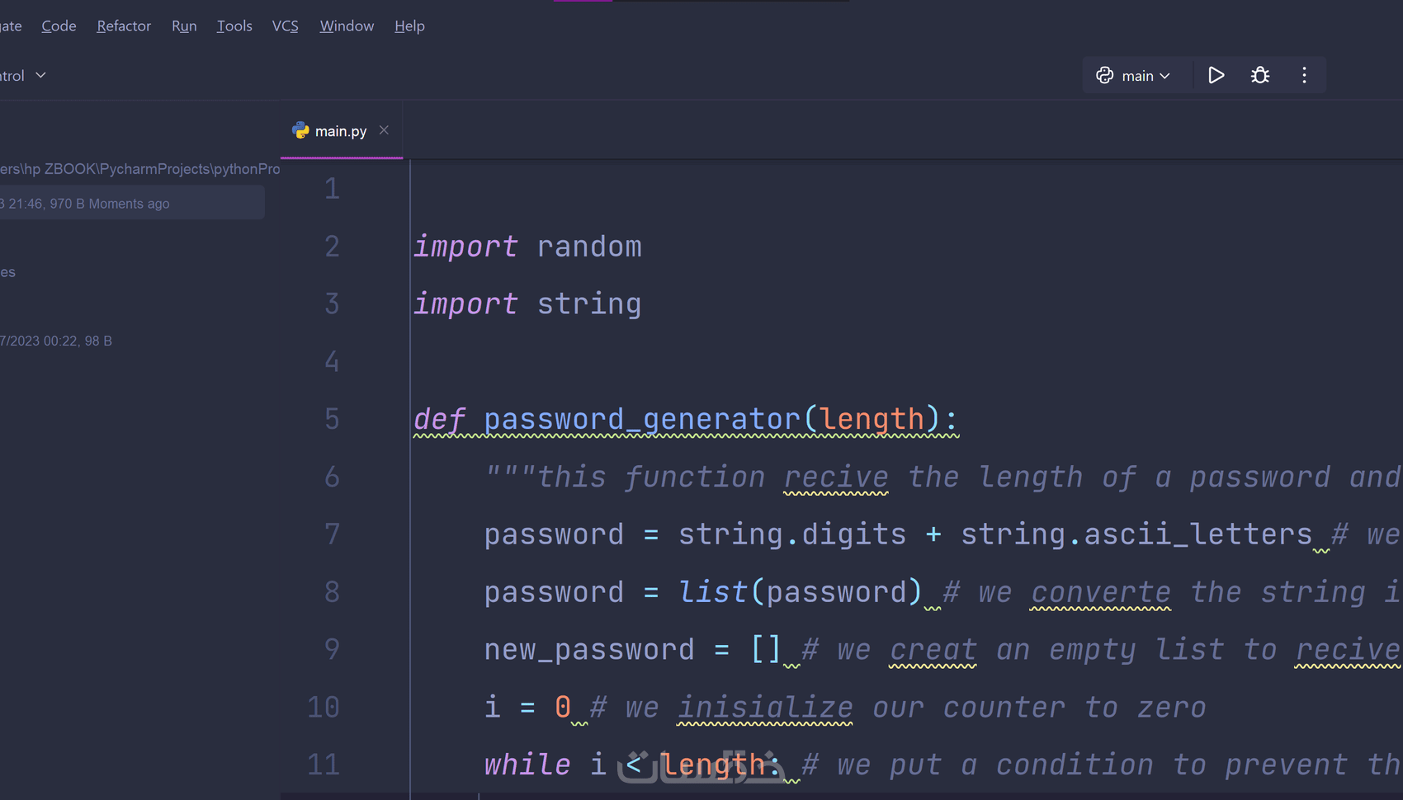Click the Python file icon on main.py tab
The height and width of the screenshot is (800, 1403).
tap(300, 131)
